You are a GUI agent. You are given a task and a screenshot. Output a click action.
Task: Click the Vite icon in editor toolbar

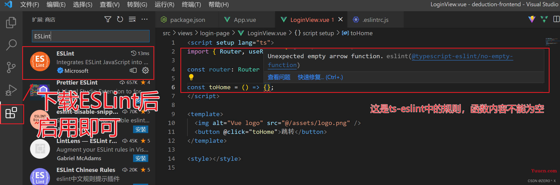click(x=532, y=19)
